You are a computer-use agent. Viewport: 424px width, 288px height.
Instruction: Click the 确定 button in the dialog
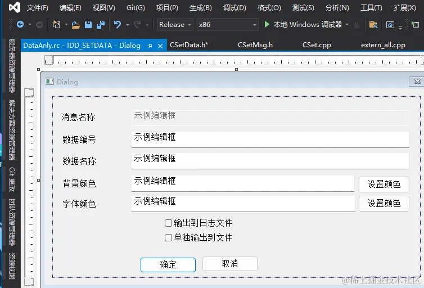(x=168, y=264)
